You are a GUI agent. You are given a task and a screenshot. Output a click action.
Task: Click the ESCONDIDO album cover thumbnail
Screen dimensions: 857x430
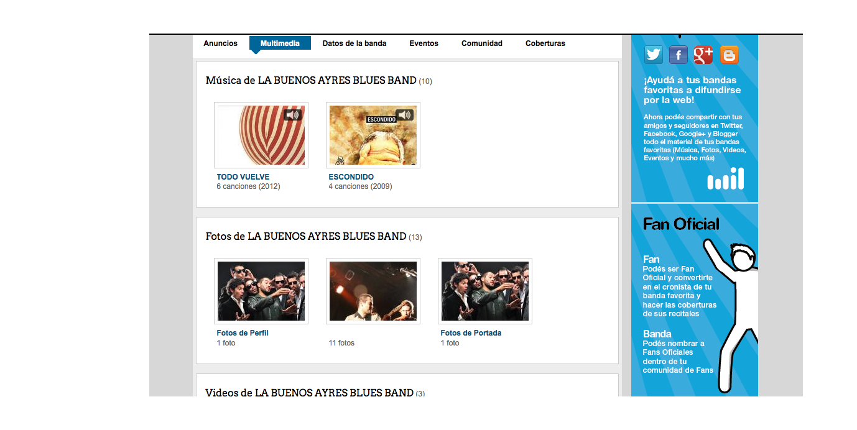coord(373,135)
